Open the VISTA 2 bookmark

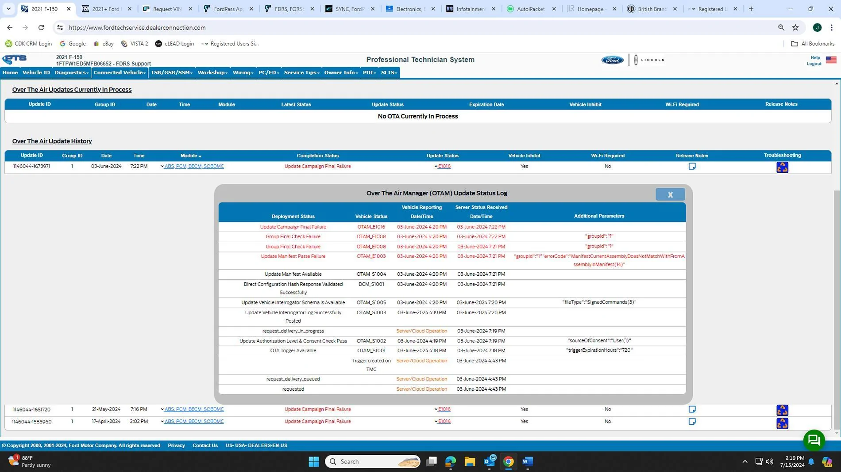tap(134, 43)
